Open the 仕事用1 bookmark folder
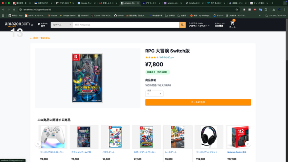Image resolution: width=288 pixels, height=162 pixels. pos(182,16)
